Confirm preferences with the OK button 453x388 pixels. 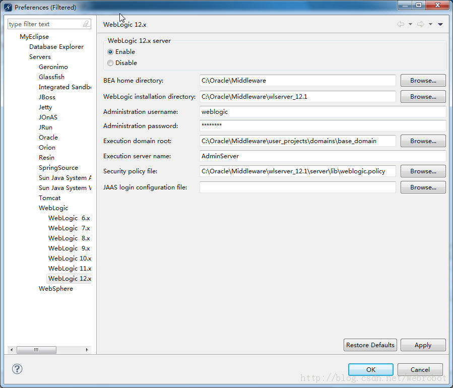(370, 369)
